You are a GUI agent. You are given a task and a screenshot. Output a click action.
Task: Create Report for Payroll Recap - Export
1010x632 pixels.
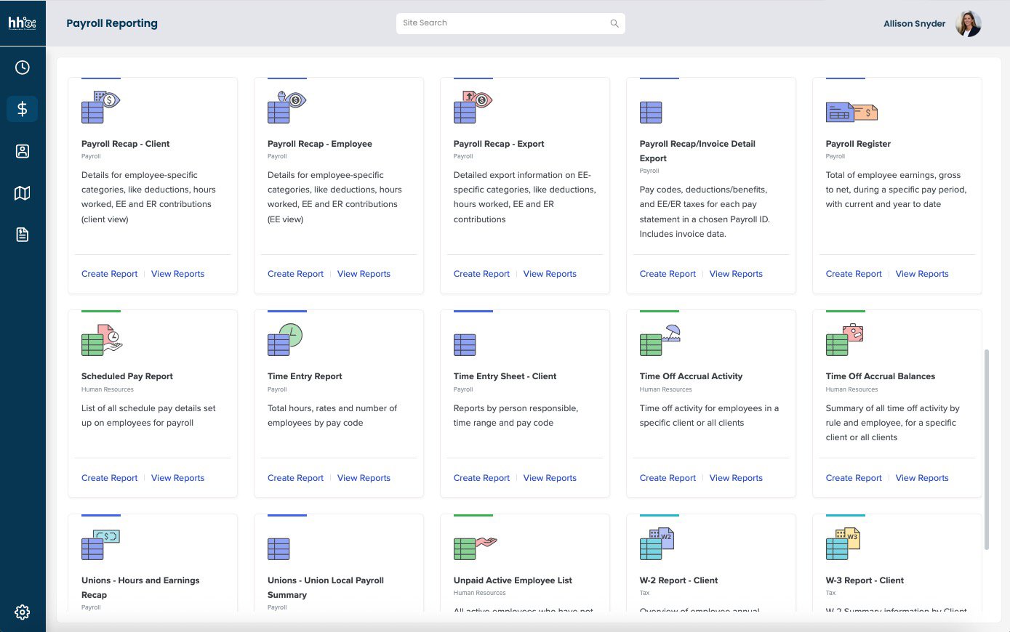tap(481, 274)
